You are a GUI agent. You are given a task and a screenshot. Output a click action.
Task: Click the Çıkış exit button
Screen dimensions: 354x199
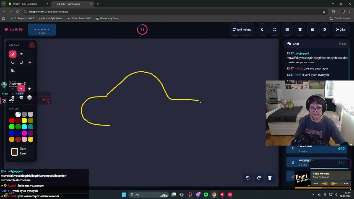pyautogui.click(x=340, y=30)
